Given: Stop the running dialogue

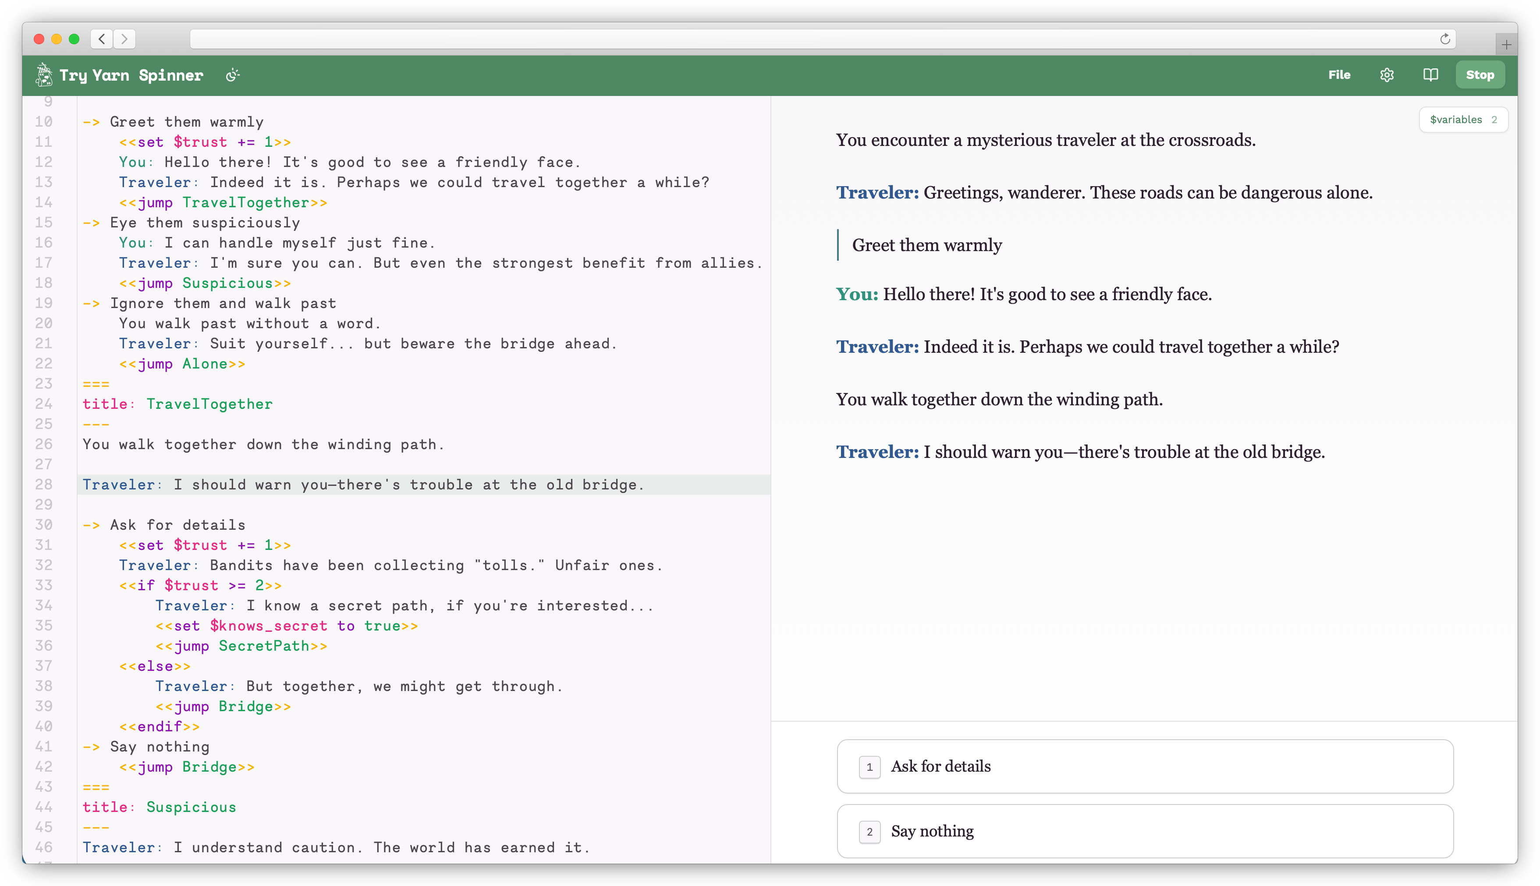Looking at the screenshot, I should pos(1480,75).
